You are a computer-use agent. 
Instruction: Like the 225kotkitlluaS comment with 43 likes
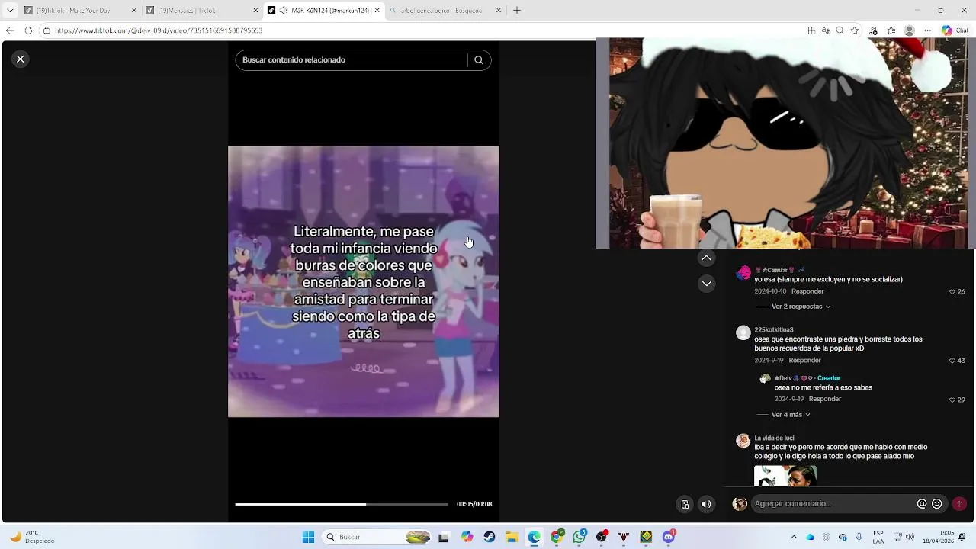957,361
